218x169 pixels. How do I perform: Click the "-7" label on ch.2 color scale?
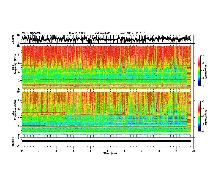pyautogui.click(x=203, y=131)
